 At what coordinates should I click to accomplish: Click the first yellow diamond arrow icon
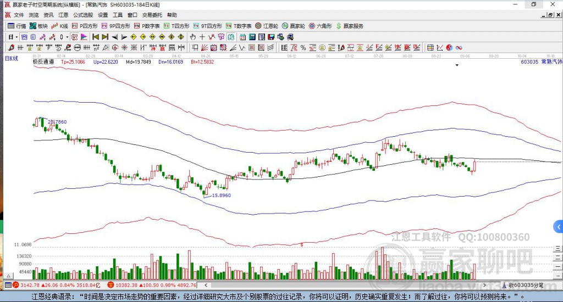[x=134, y=37]
